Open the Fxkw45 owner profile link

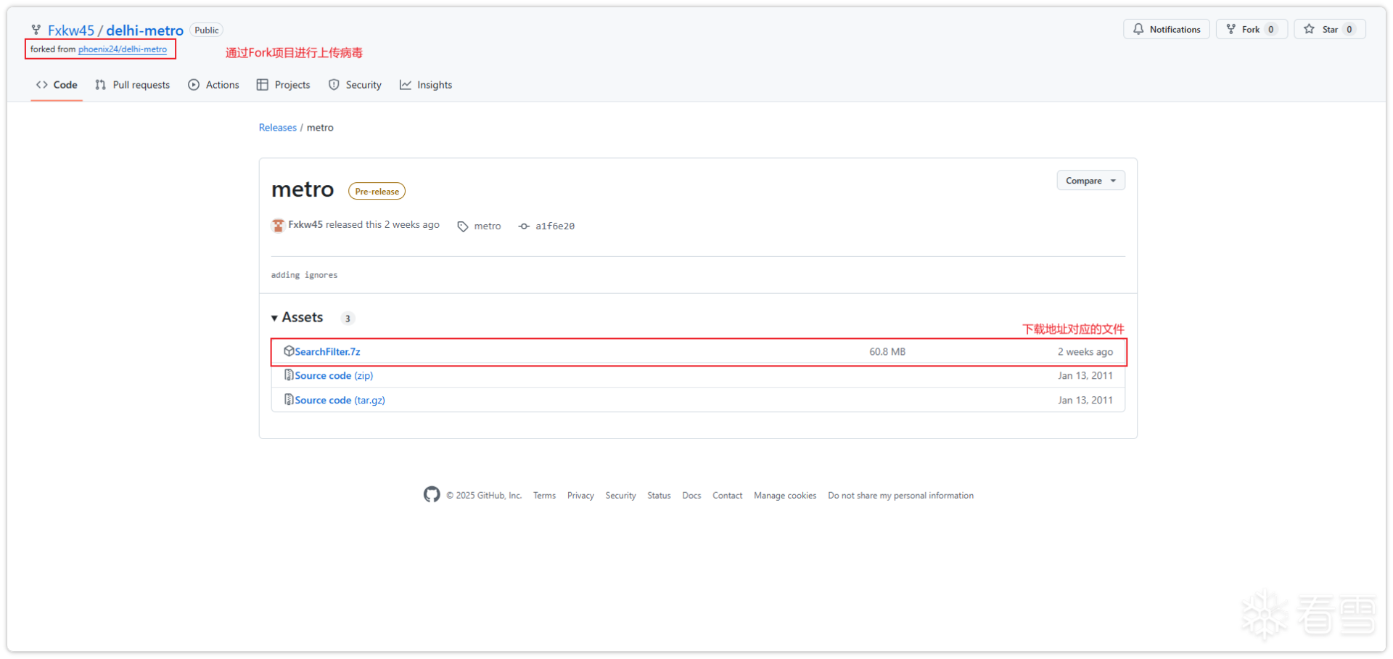[71, 30]
